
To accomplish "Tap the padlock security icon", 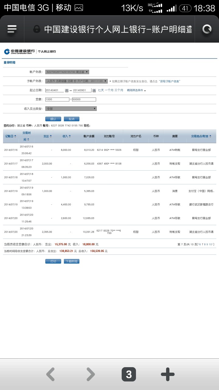I will point(37,29).
